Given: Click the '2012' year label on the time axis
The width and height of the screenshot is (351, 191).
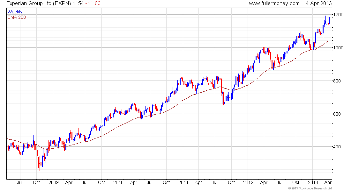Looking at the screenshot, I should (x=248, y=182).
